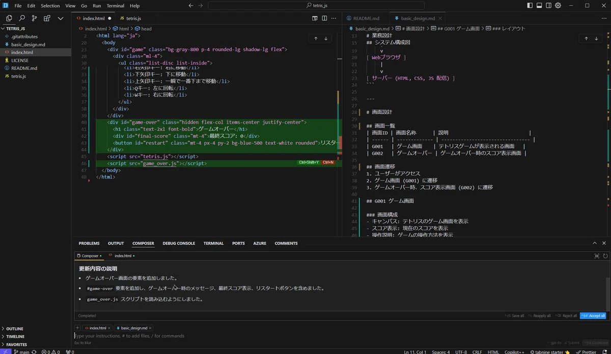The width and height of the screenshot is (611, 354).
Task: Open the Extensions view icon
Action: pos(47,18)
